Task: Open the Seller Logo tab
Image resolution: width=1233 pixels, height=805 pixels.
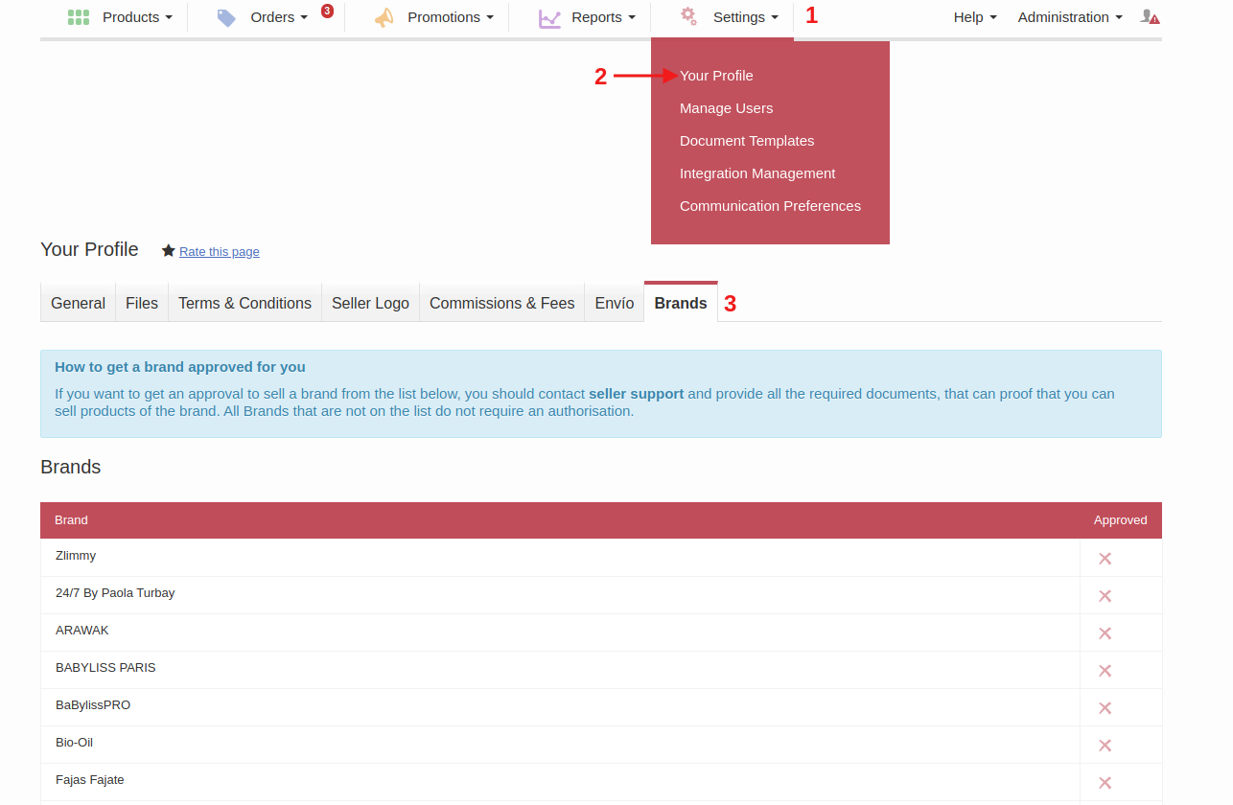Action: tap(370, 303)
